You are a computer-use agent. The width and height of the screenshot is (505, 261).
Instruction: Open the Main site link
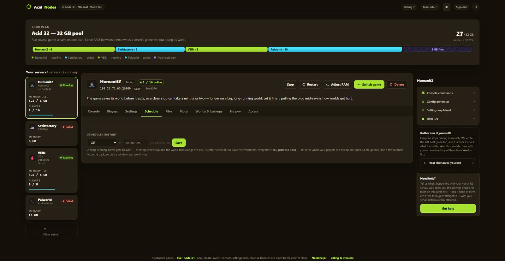pyautogui.click(x=430, y=7)
